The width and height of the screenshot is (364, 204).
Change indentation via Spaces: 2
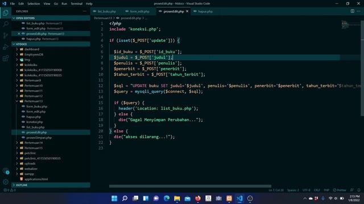293,190
